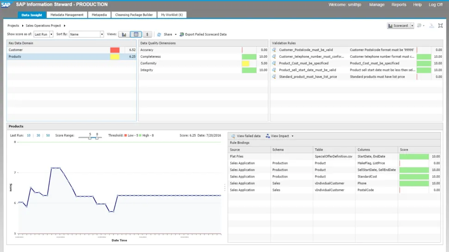Click the Customer_Postalcode_must_be_valid rule icon
The width and height of the screenshot is (449, 252).
coord(274,49)
